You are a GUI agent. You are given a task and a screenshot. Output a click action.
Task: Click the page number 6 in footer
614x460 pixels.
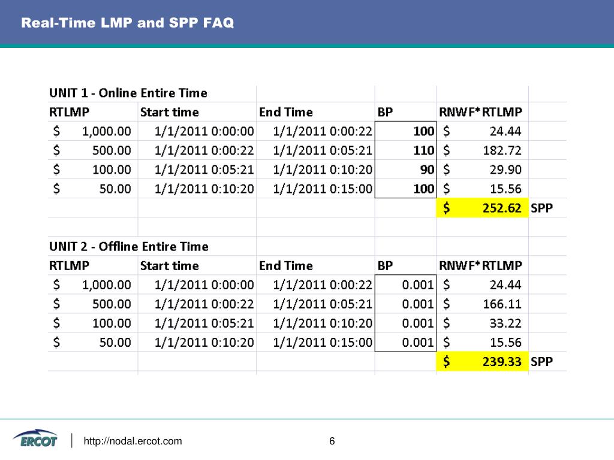(332, 441)
